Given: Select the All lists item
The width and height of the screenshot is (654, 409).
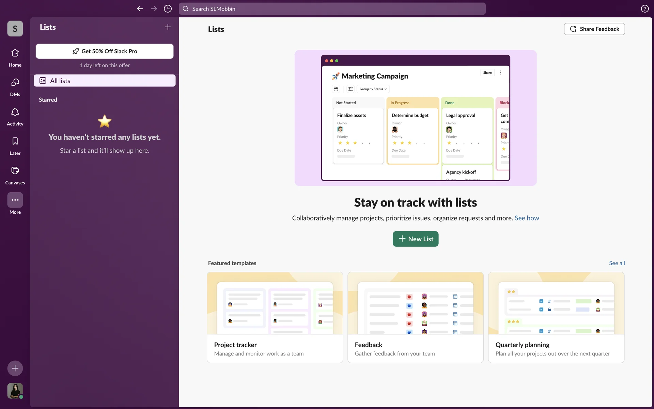Looking at the screenshot, I should click(x=105, y=81).
